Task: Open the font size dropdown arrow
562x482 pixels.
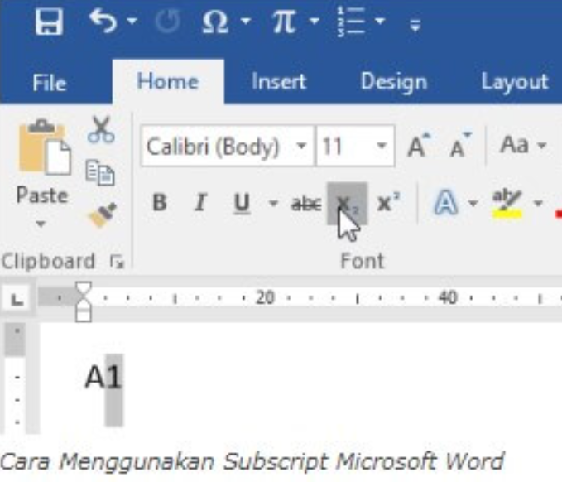Action: pos(382,146)
